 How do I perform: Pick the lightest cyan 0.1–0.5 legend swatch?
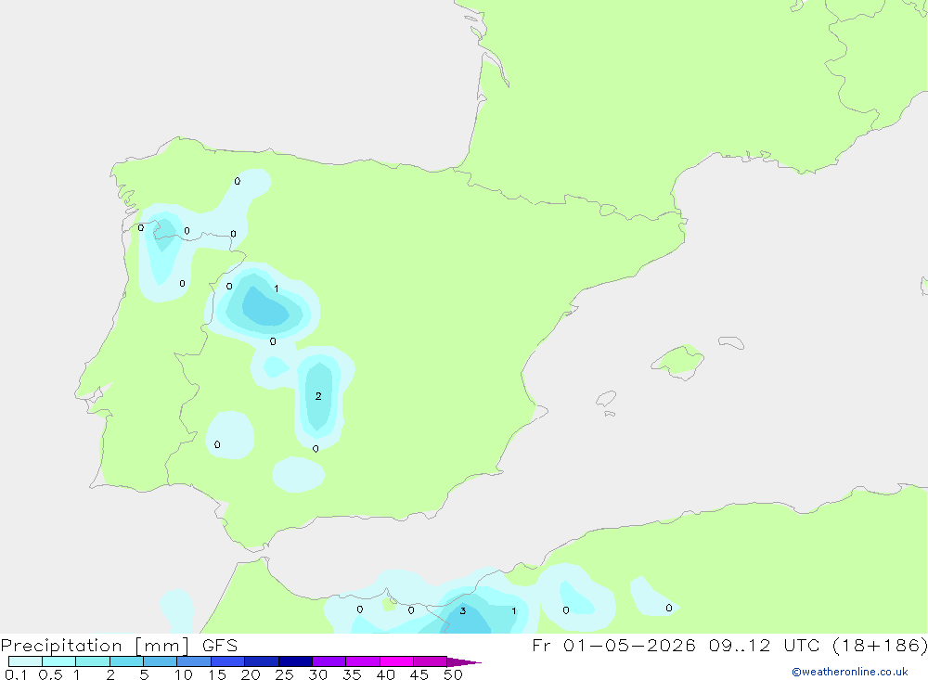(x=25, y=661)
